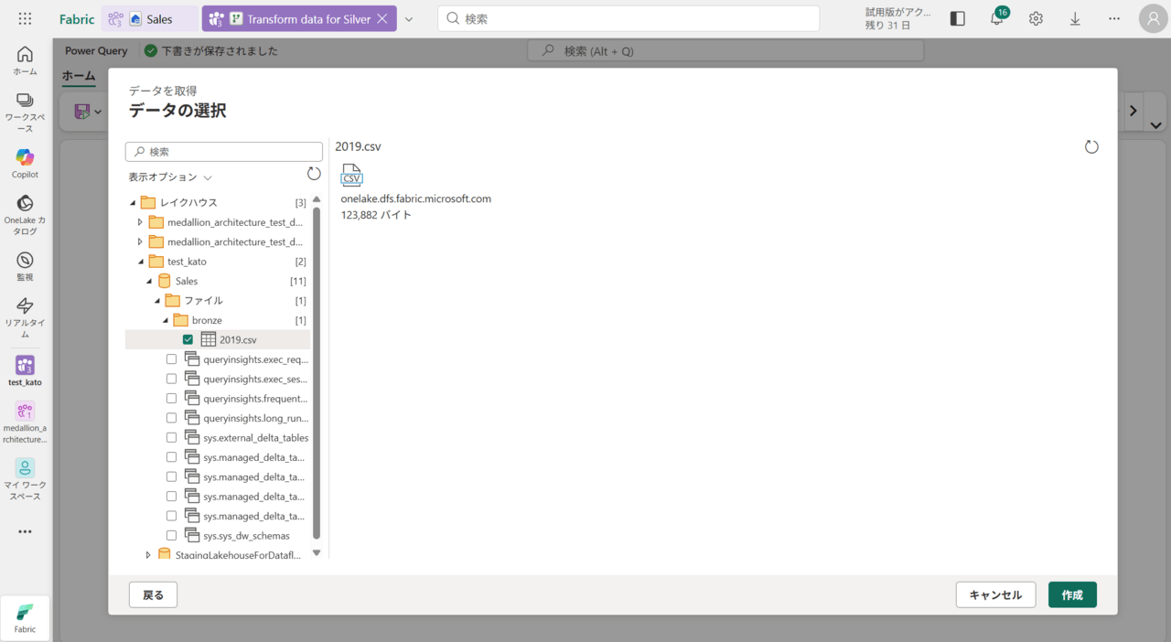Uncheck the 2019.csv checkbox

pos(188,340)
